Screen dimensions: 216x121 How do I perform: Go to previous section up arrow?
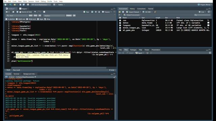pyautogui.click(x=96, y=12)
